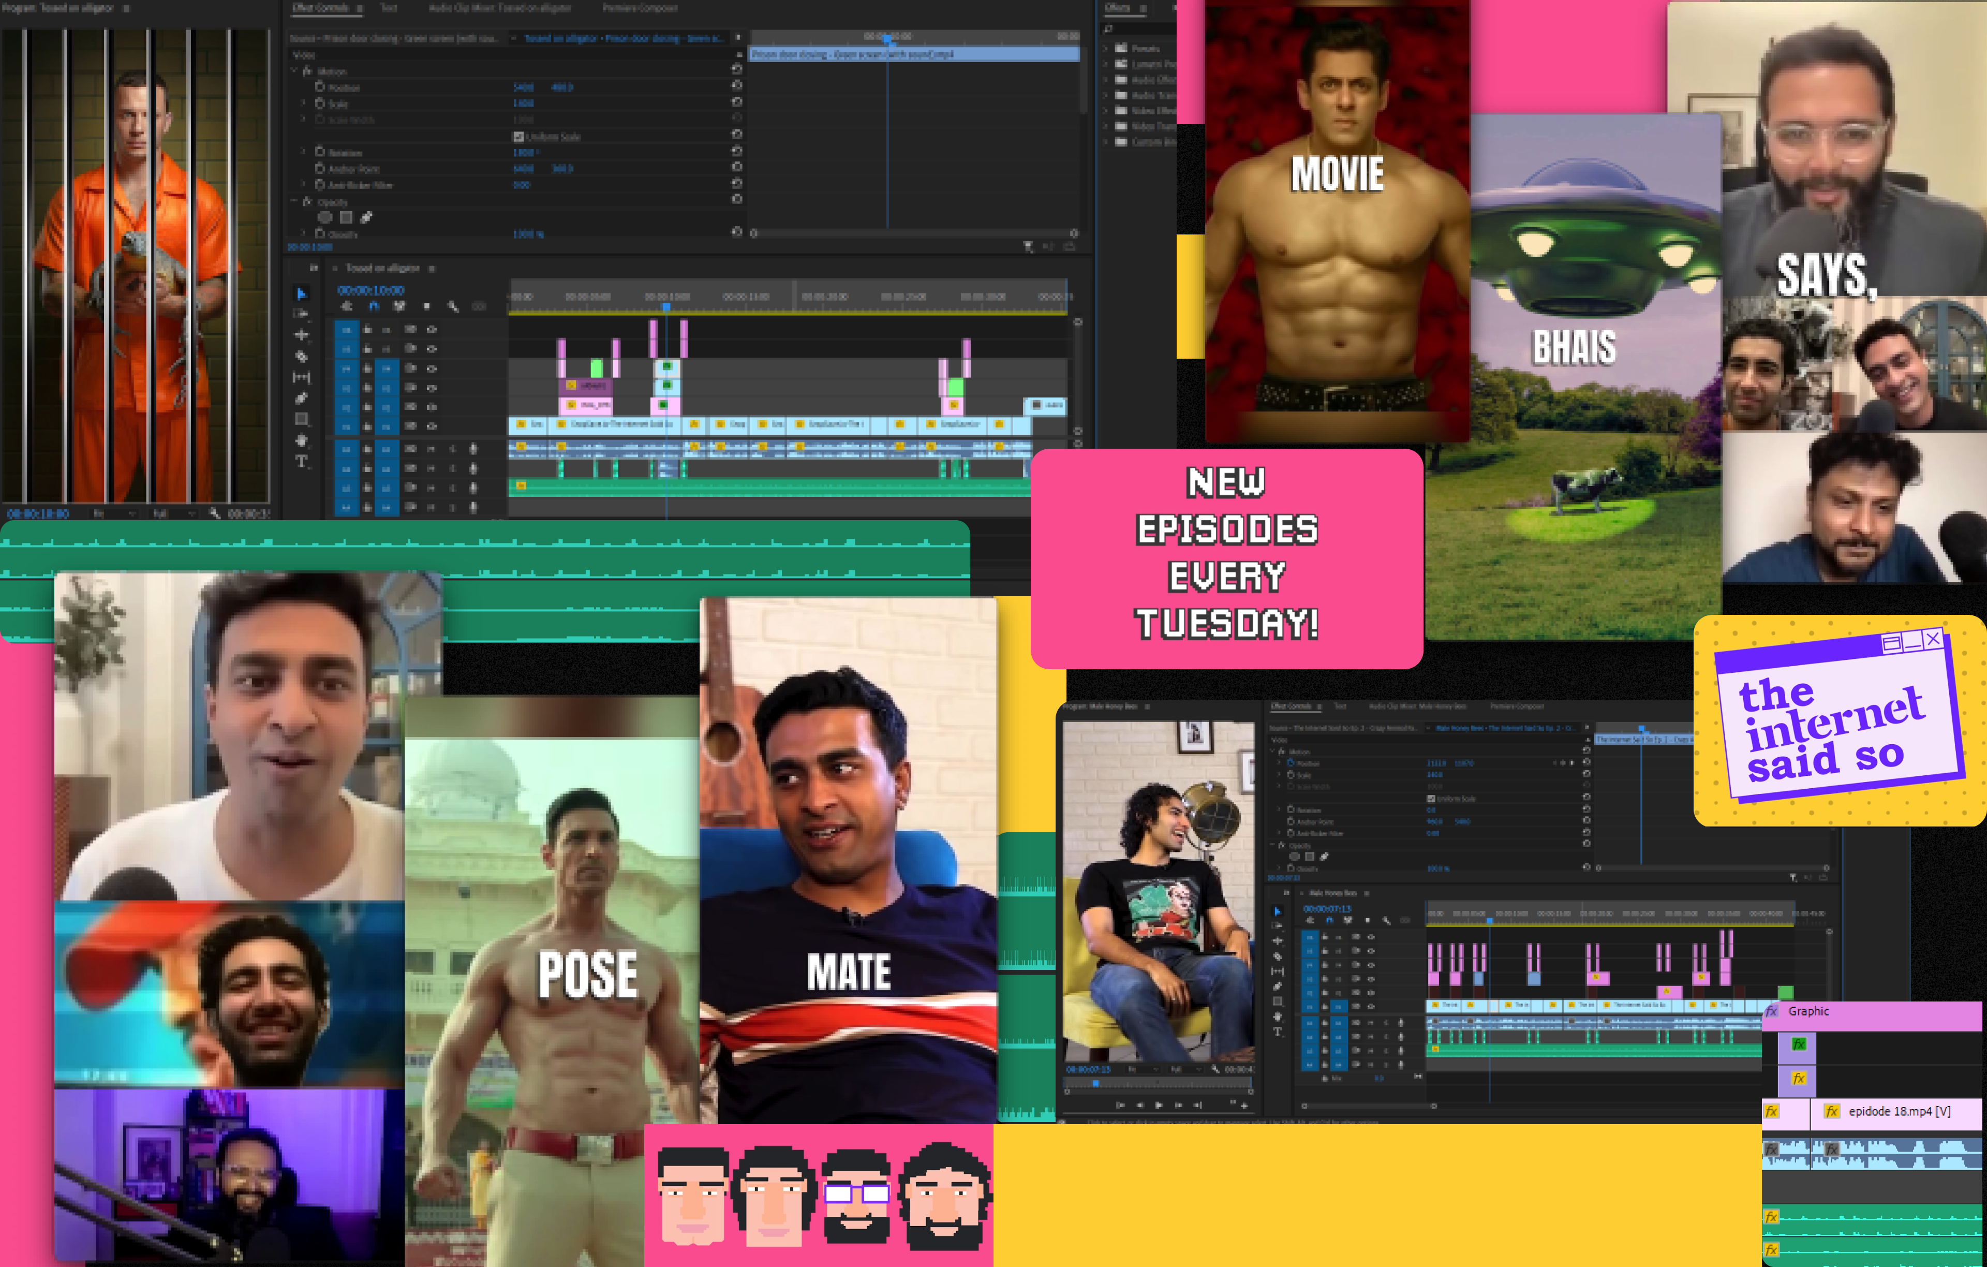Select the Rectangle tool in alligator timeline
The height and width of the screenshot is (1267, 1987).
click(301, 419)
